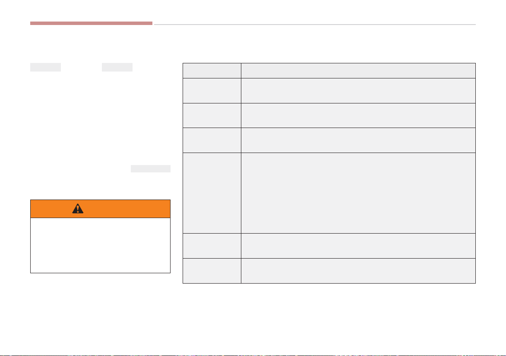
Task: Select the last table row's left cell
Action: 212,271
